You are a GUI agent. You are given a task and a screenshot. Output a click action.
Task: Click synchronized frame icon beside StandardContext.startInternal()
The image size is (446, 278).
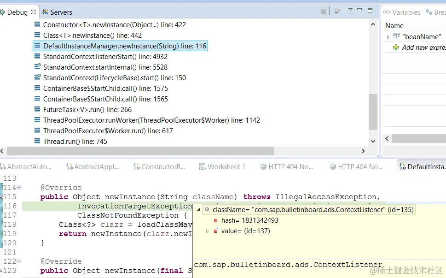[38, 67]
